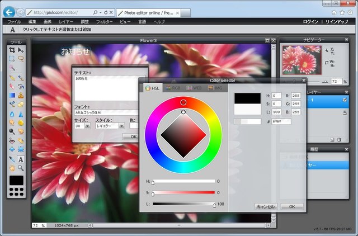Open the フィルター menu
358x236 pixels.
coord(104,21)
